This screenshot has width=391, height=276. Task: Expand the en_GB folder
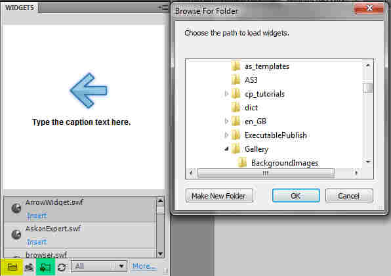(226, 122)
